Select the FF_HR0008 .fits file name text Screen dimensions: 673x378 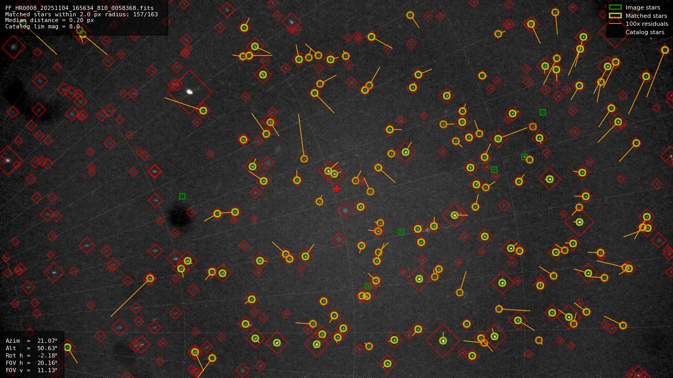(x=79, y=8)
